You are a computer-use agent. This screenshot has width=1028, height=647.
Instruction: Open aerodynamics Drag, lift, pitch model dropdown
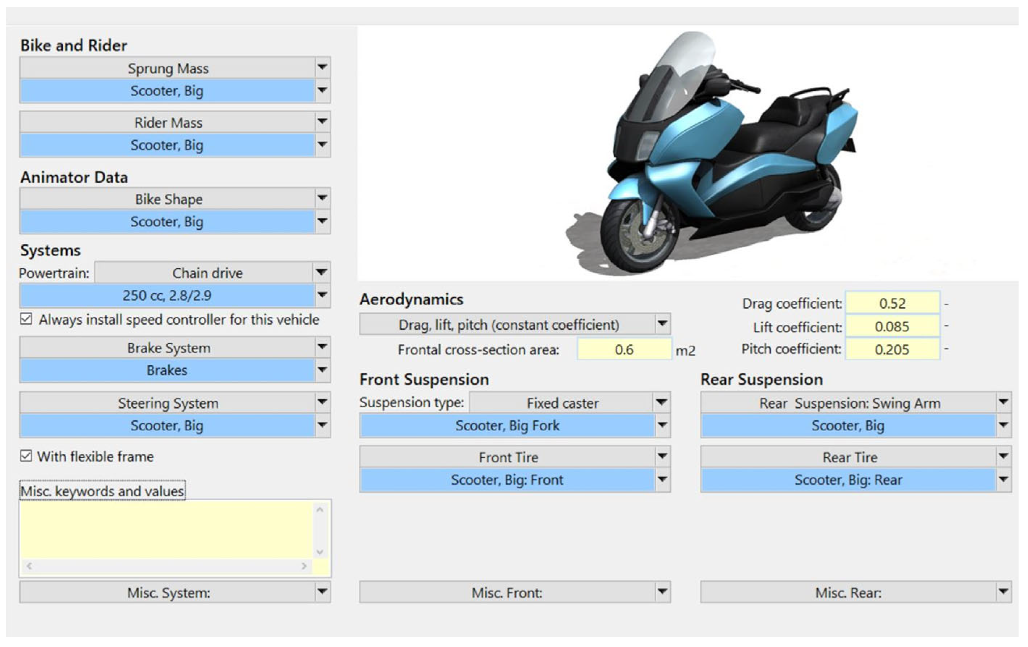(662, 324)
